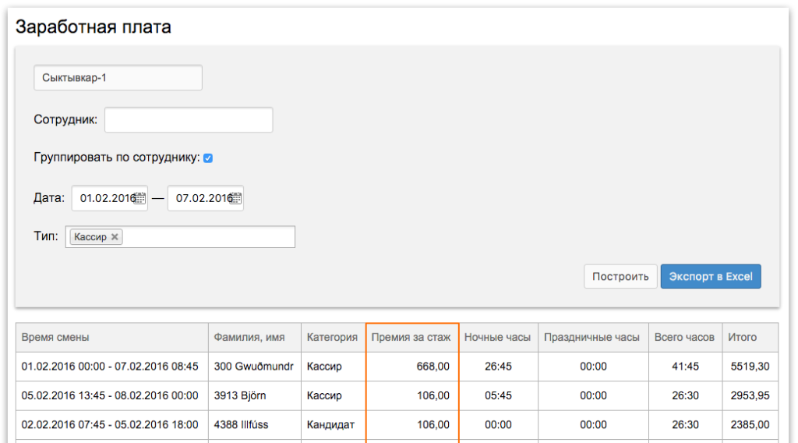Select shift 02.02.2016 07:45 - 05.02.2016 18:00
The height and width of the screenshot is (443, 798).
110,424
